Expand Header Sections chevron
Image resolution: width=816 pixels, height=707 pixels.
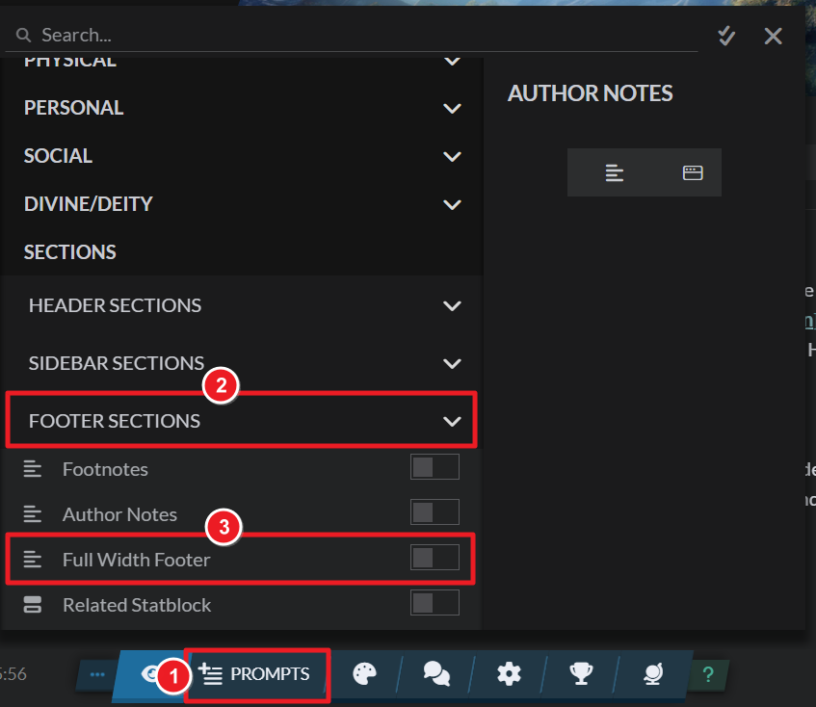click(x=452, y=305)
